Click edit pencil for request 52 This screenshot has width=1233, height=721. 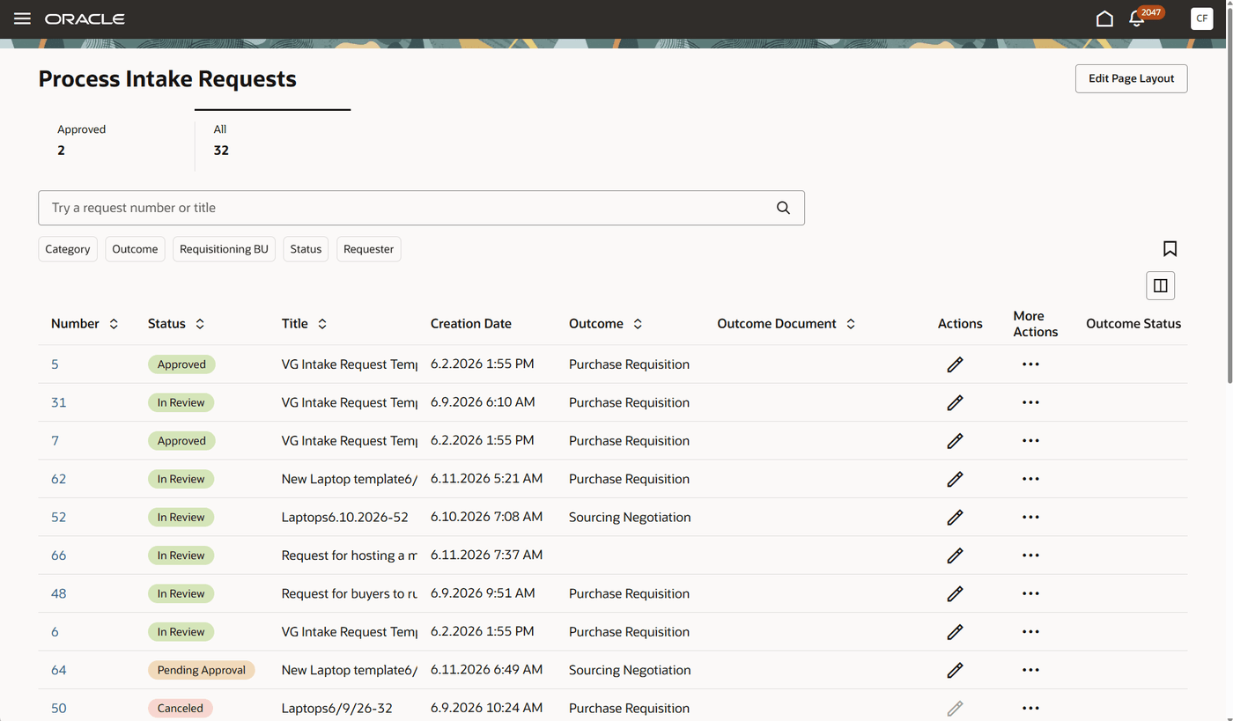(955, 518)
